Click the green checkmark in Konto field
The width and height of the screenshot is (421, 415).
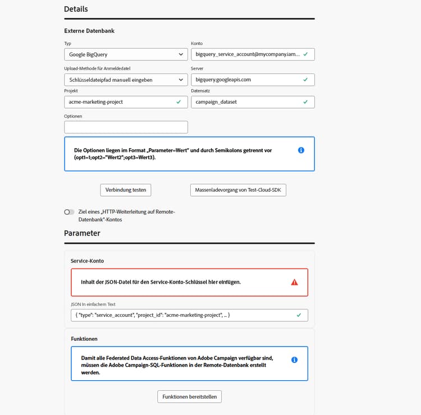point(305,54)
